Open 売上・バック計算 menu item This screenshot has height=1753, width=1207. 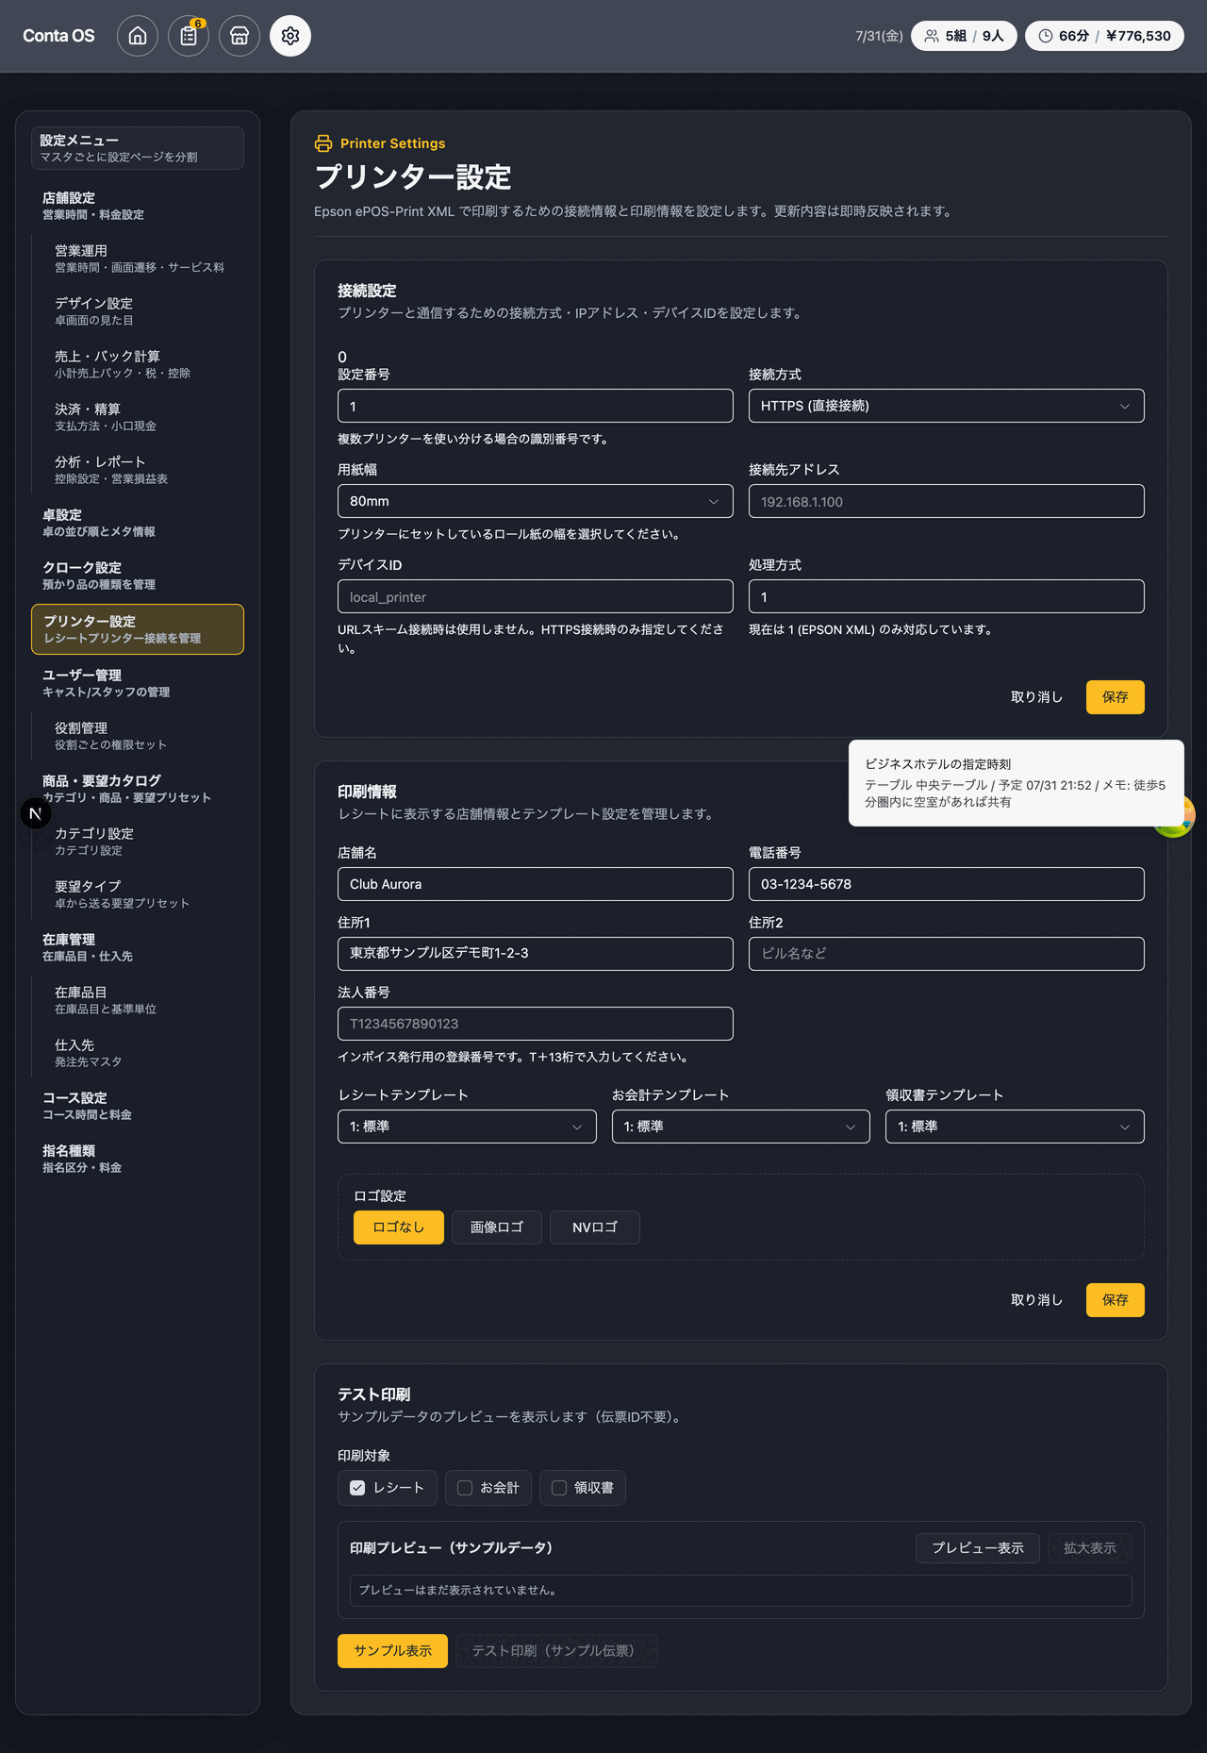(143, 364)
